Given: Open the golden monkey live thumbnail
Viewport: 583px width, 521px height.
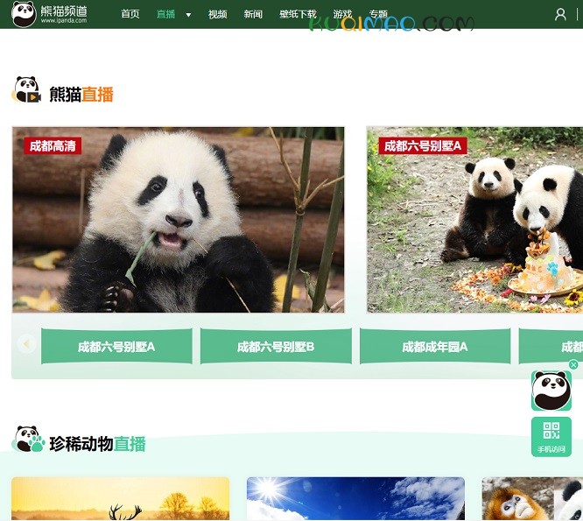Looking at the screenshot, I should point(532,499).
